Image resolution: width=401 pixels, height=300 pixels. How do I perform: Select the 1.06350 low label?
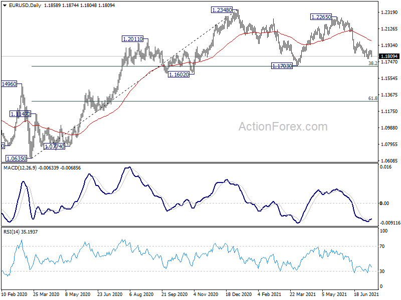click(x=17, y=158)
